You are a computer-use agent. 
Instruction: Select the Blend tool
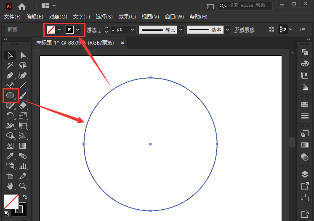tap(23, 156)
